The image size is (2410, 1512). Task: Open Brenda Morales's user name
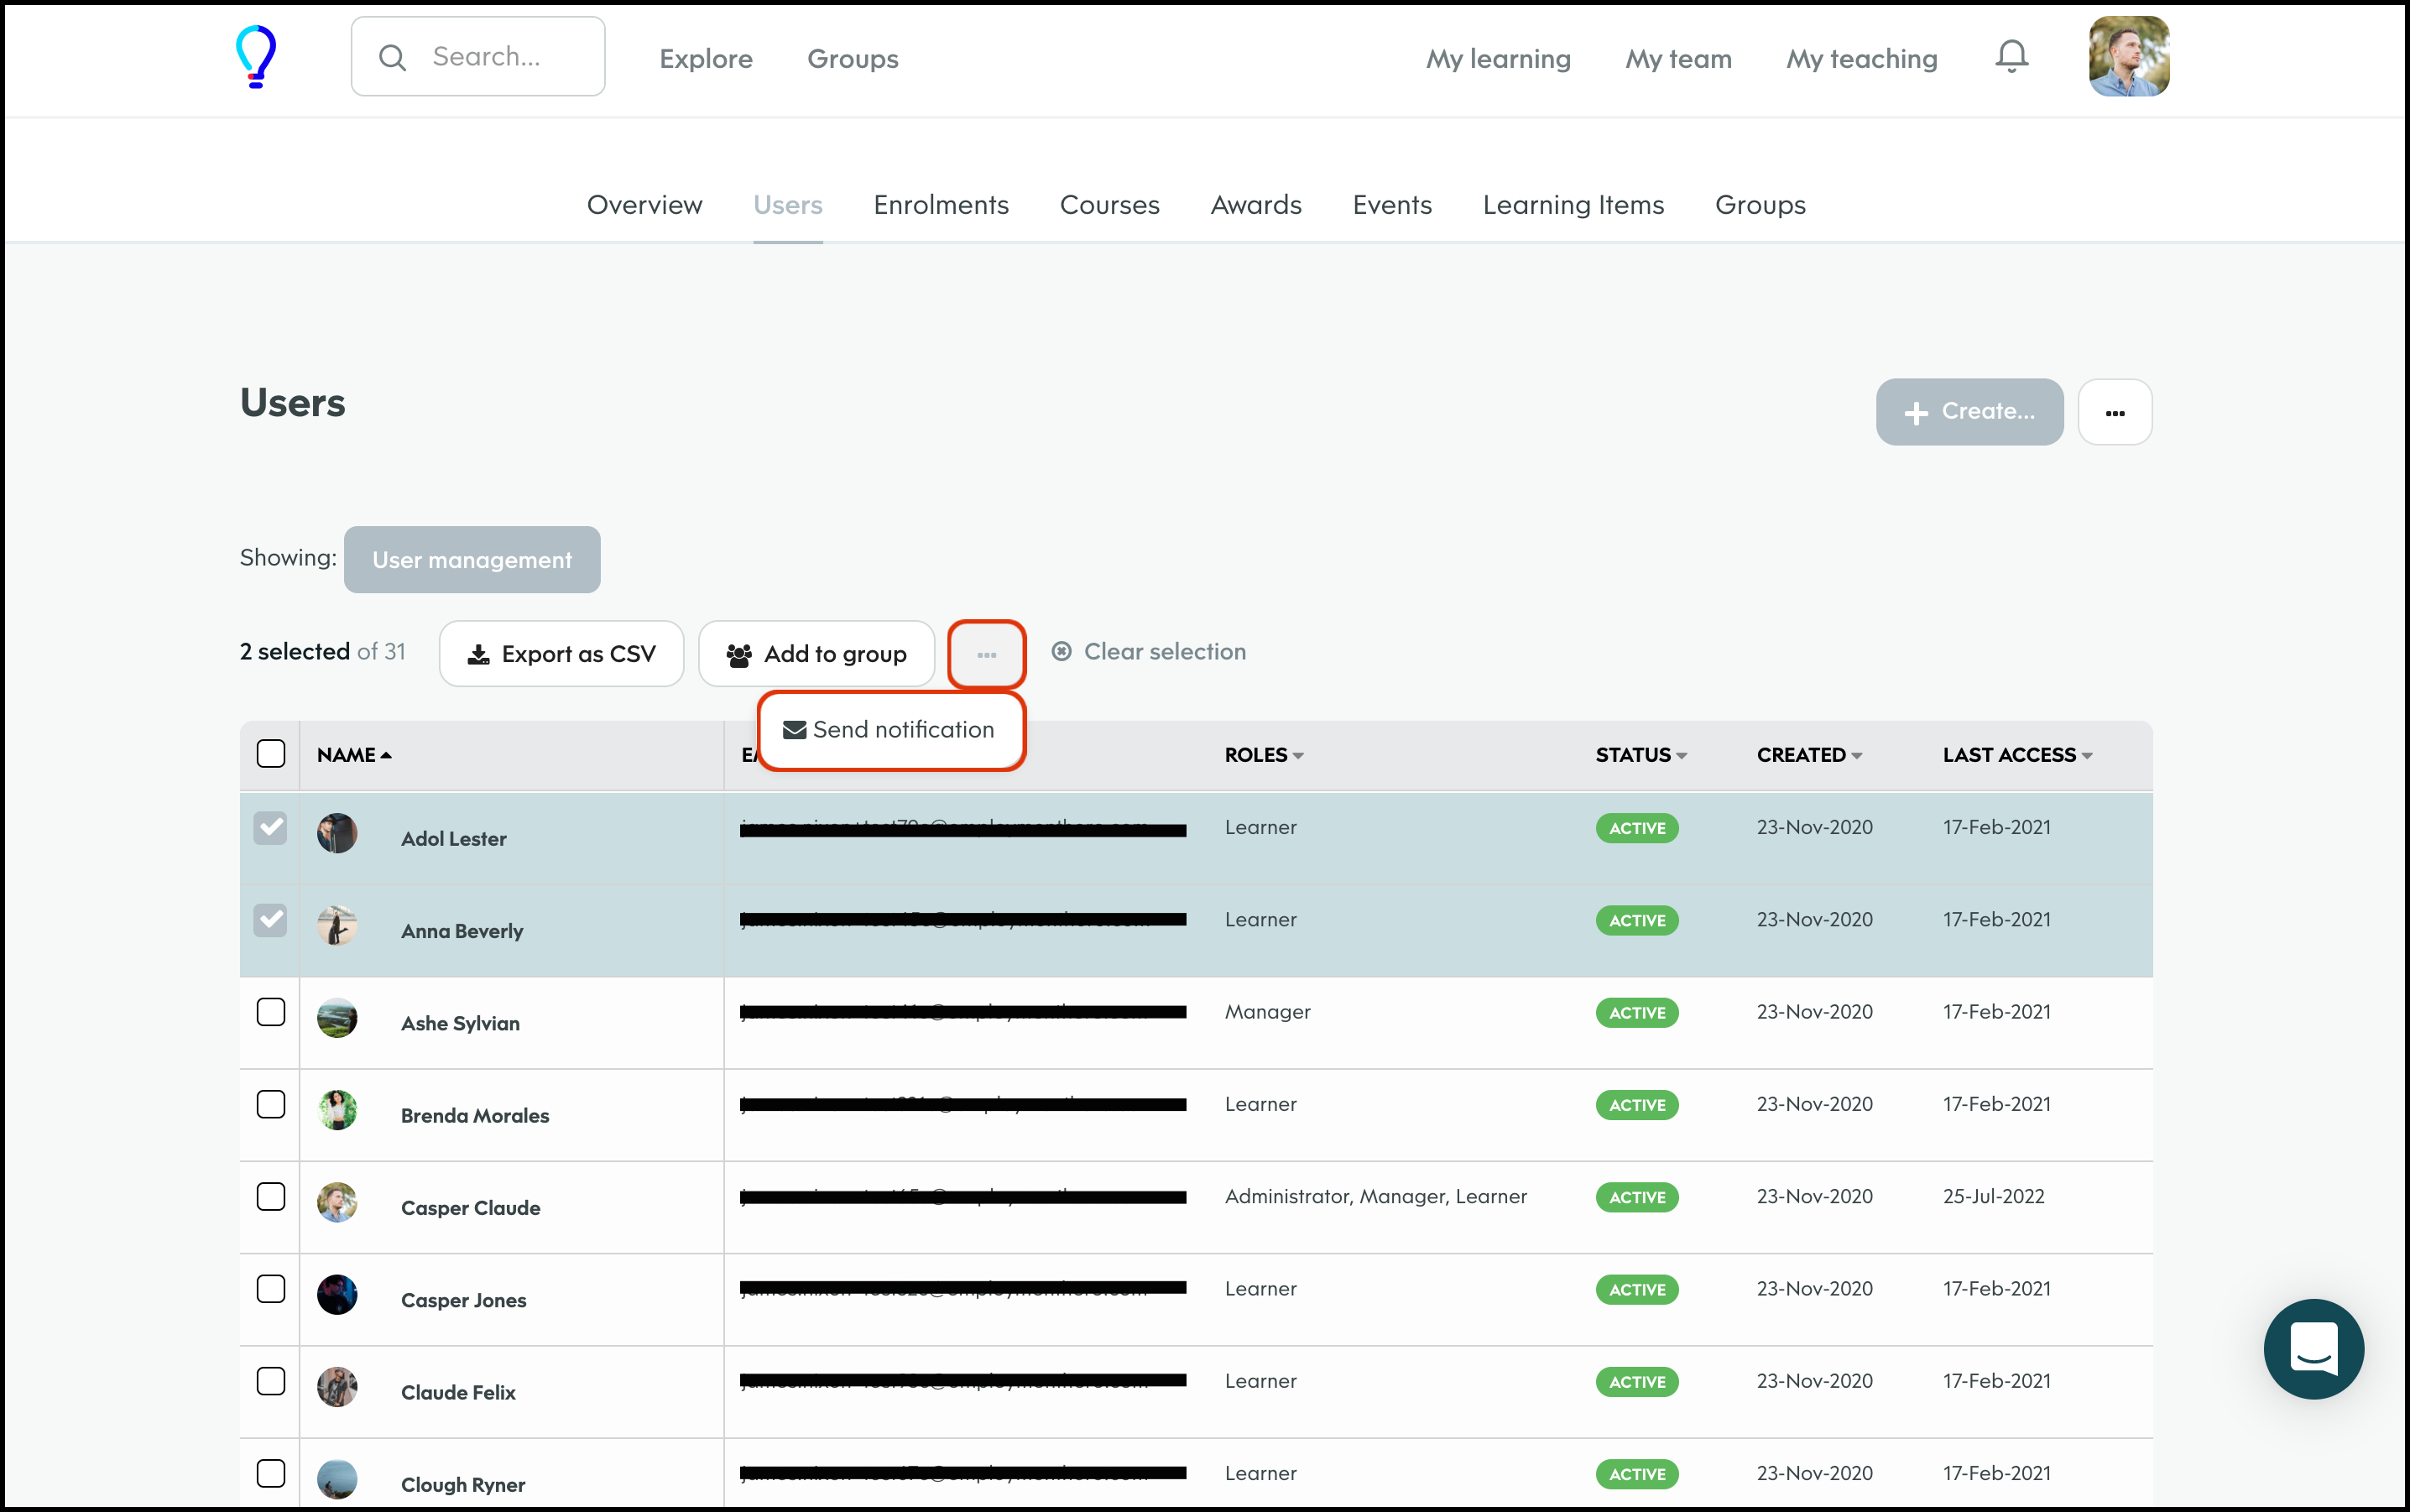click(475, 1115)
